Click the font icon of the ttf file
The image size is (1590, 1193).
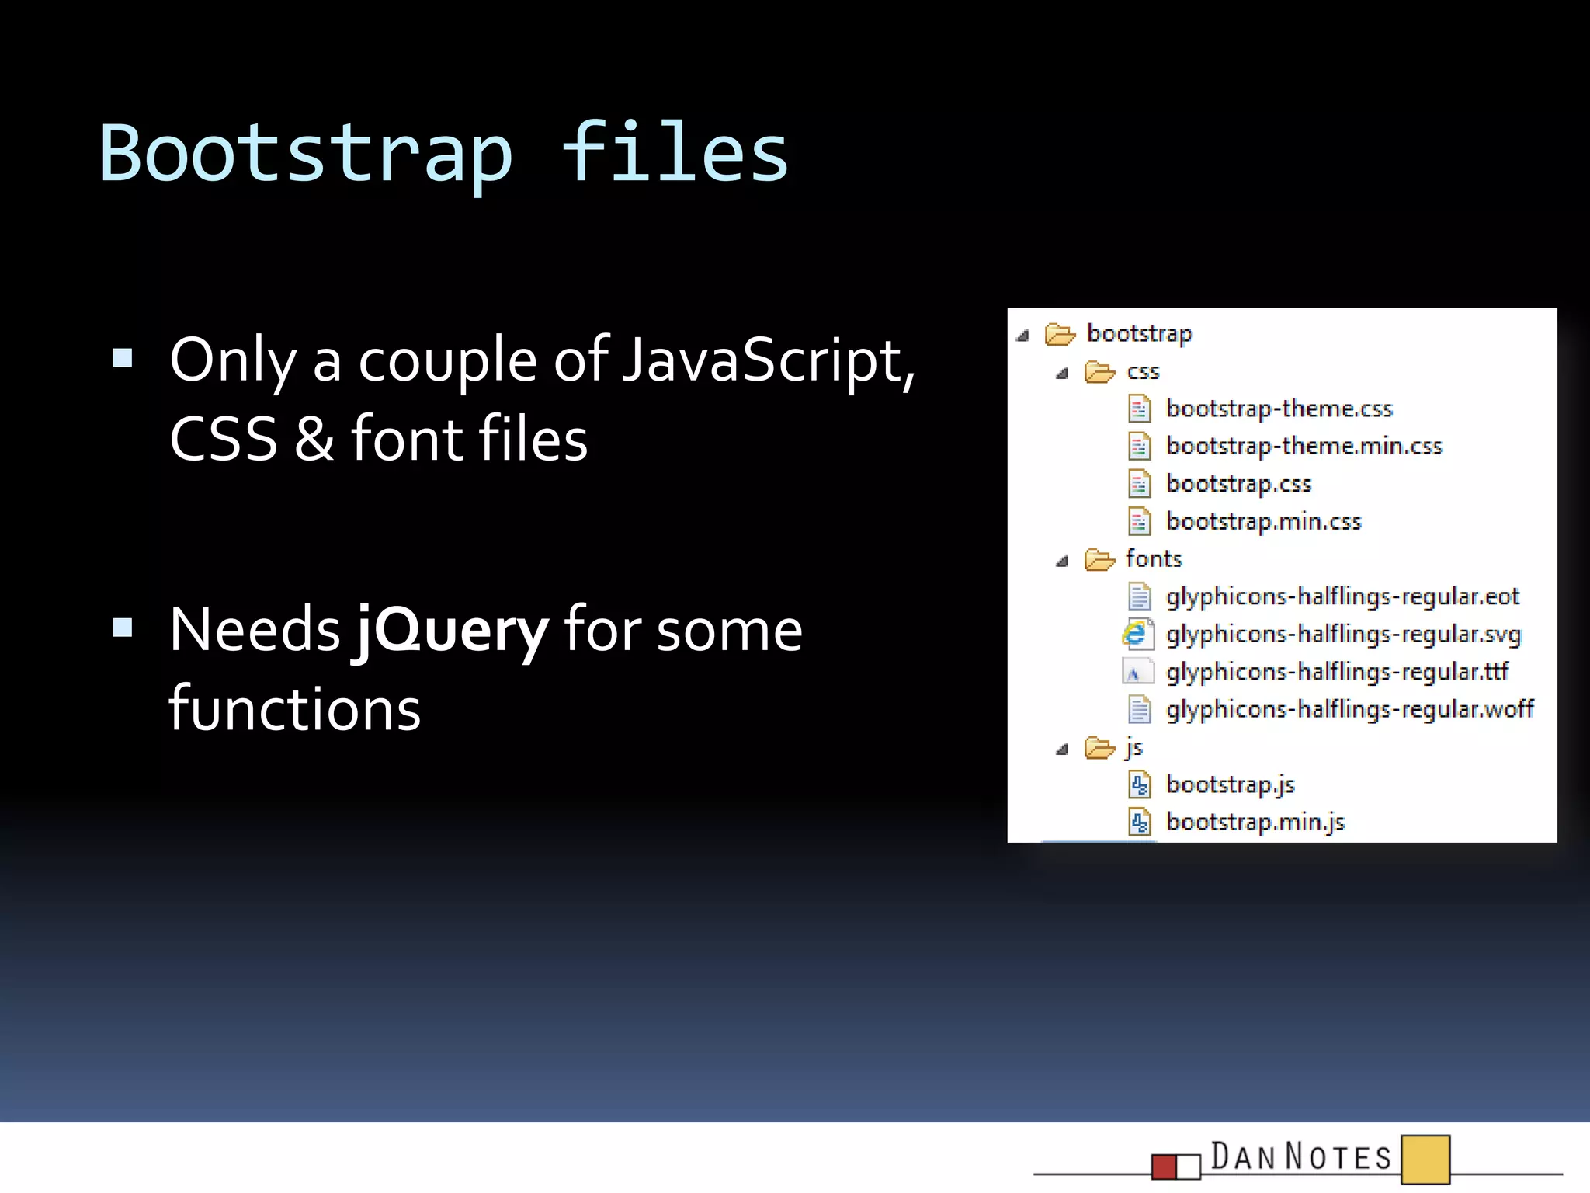pos(1137,672)
